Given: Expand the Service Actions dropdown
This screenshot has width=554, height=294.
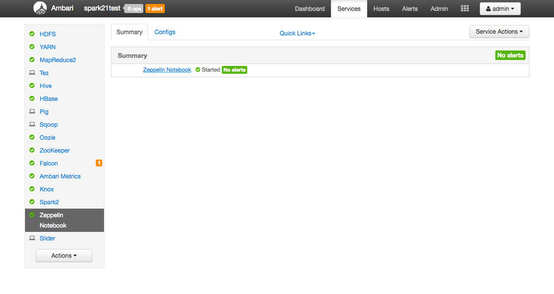Looking at the screenshot, I should pyautogui.click(x=499, y=32).
